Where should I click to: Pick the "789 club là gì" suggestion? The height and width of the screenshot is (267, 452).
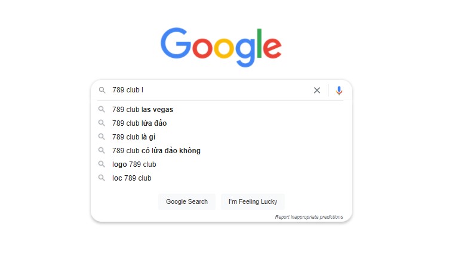134,137
